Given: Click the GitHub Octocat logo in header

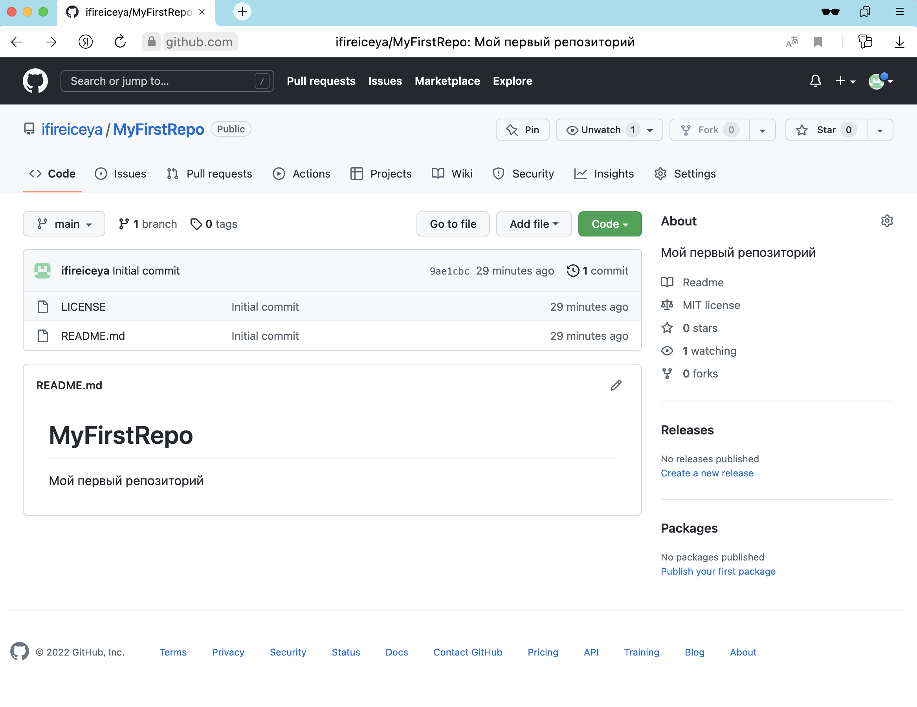Looking at the screenshot, I should pyautogui.click(x=35, y=81).
